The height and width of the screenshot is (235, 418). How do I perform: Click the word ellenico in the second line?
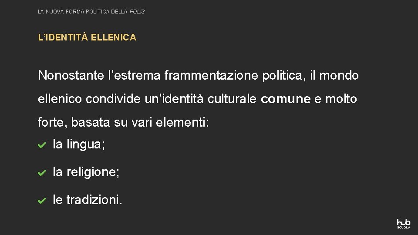click(60, 99)
